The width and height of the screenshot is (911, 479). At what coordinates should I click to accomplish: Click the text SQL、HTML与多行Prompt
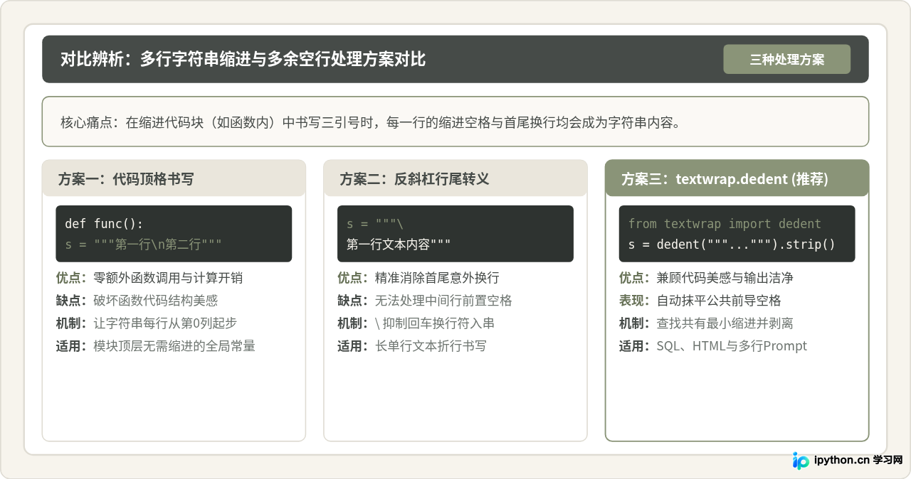click(732, 346)
